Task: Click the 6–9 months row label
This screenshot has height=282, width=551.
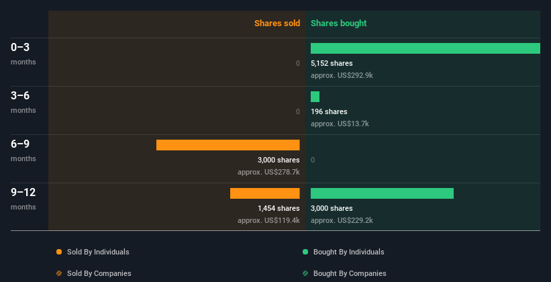Action: 20,144
